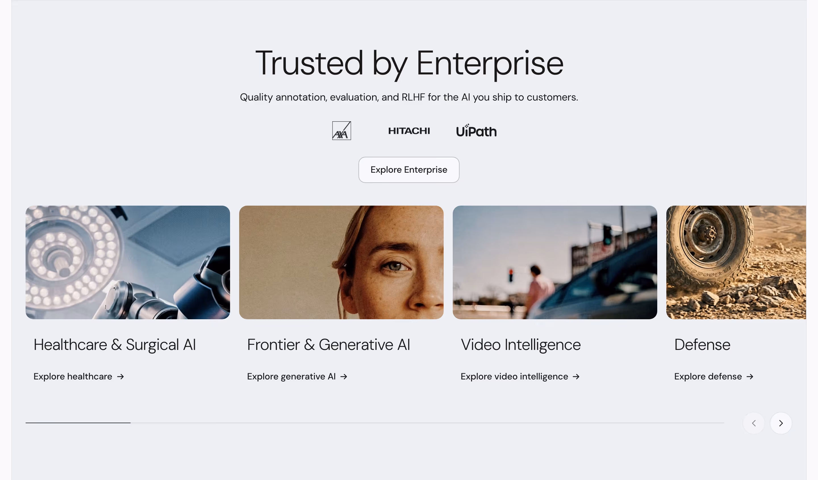
Task: Follow the Explore generative AI link
Action: 297,376
